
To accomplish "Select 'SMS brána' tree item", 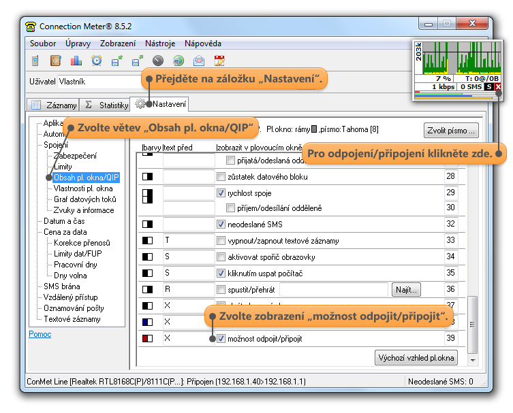I will (x=62, y=286).
